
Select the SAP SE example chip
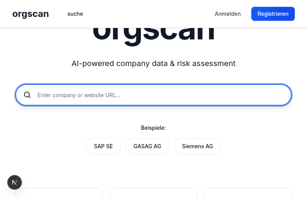coord(103,146)
